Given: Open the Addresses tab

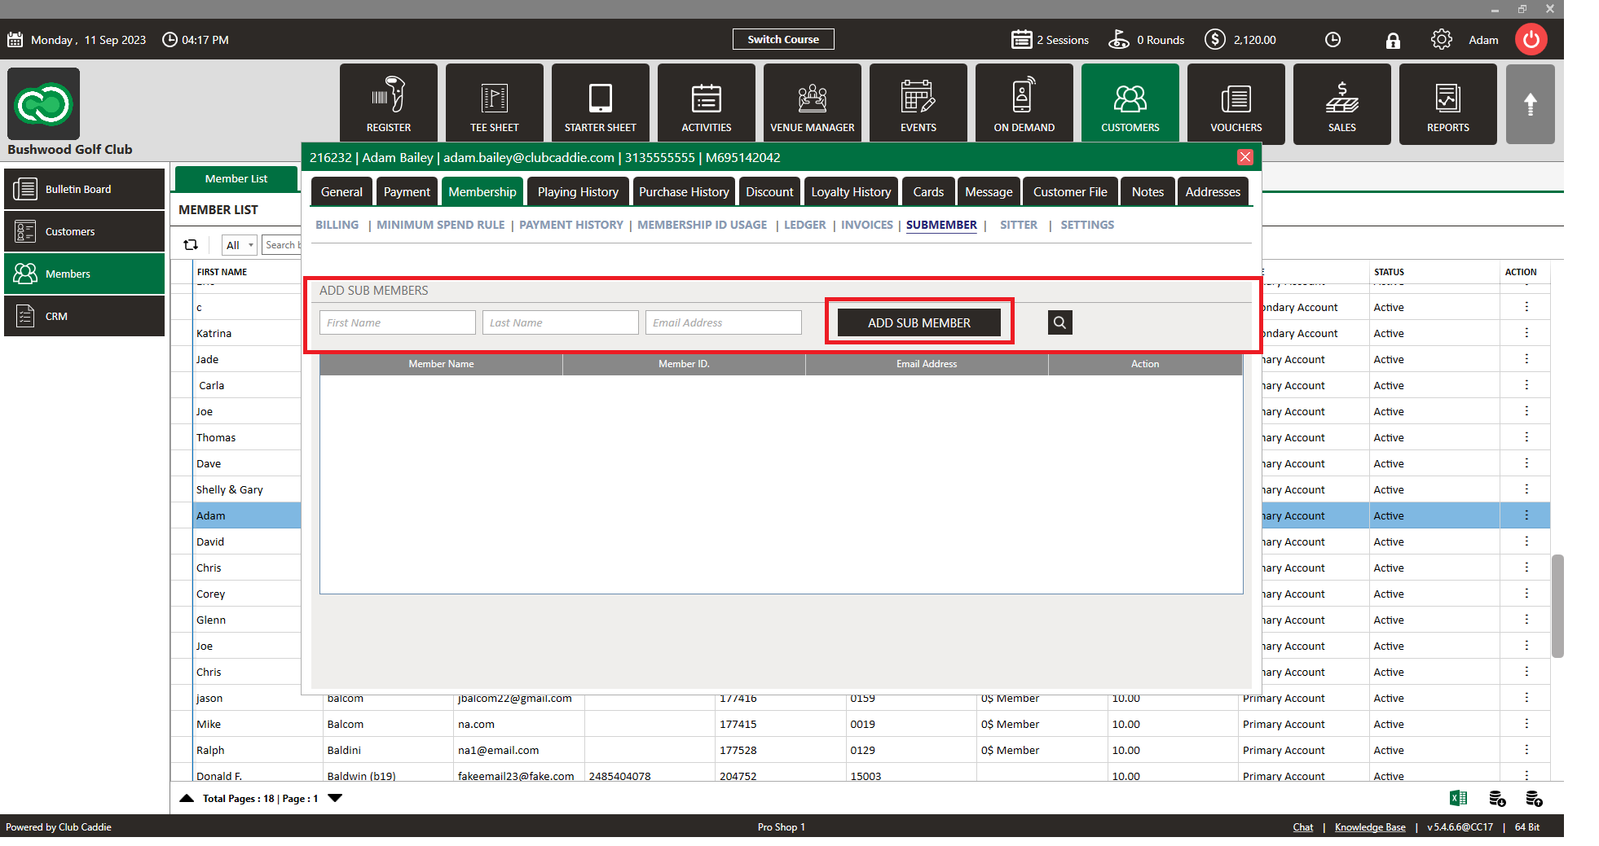Looking at the screenshot, I should click(x=1213, y=191).
